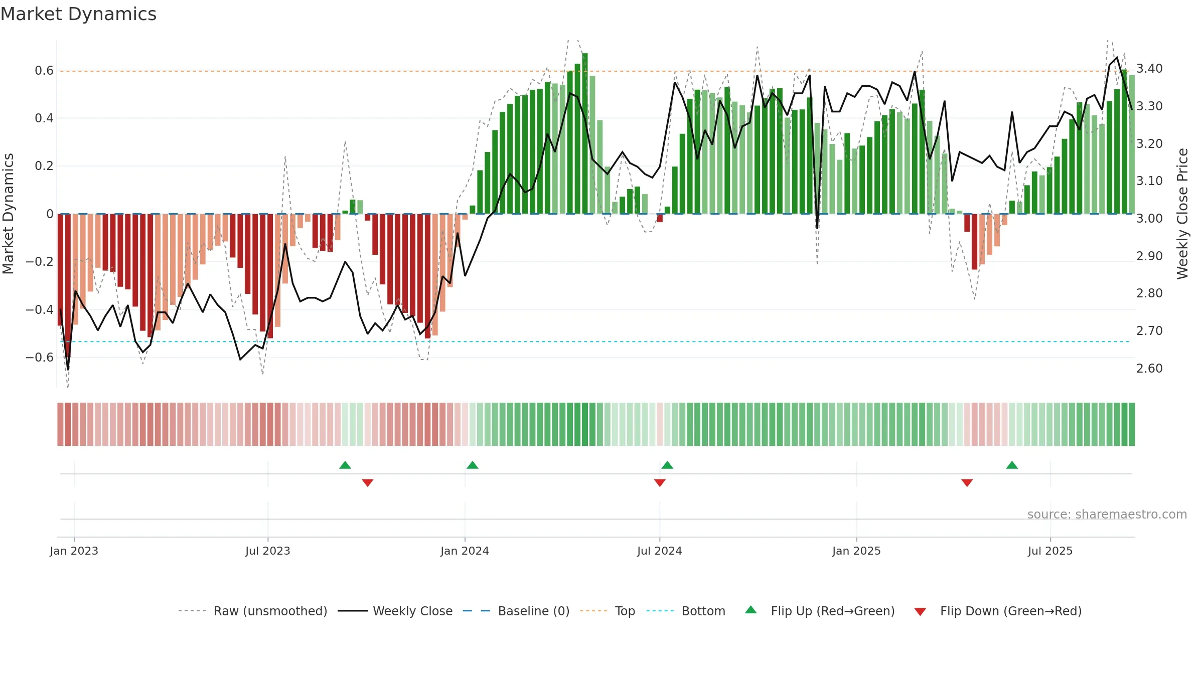1204x677 pixels.
Task: Click the first red flip-down marker in late 2023
Action: (x=368, y=482)
